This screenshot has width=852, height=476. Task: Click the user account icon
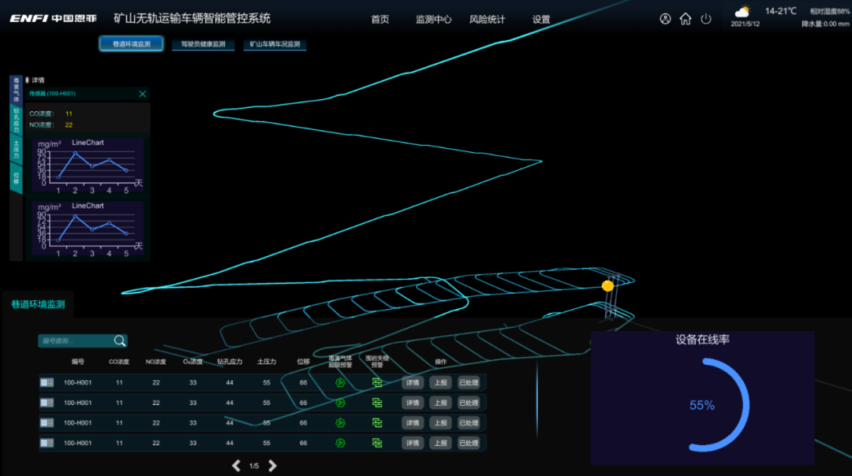665,19
